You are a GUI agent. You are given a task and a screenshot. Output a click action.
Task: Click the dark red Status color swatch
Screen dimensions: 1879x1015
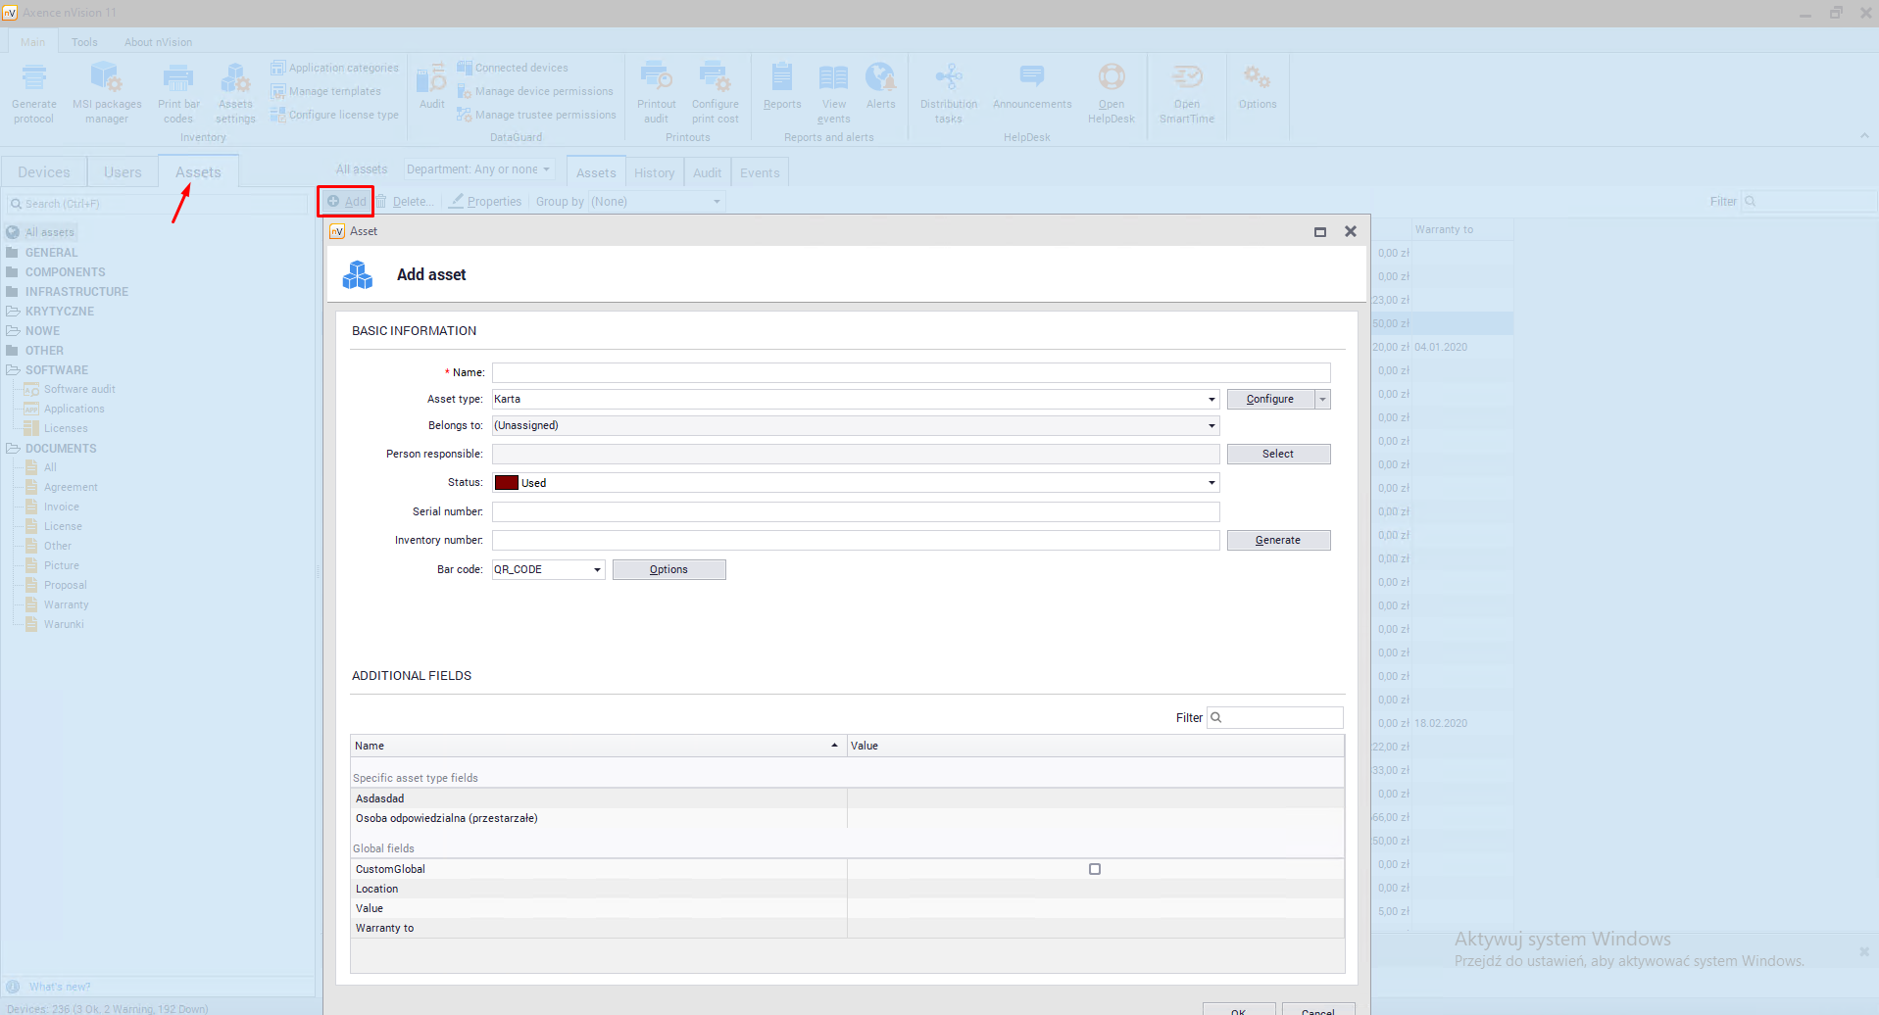(x=506, y=483)
